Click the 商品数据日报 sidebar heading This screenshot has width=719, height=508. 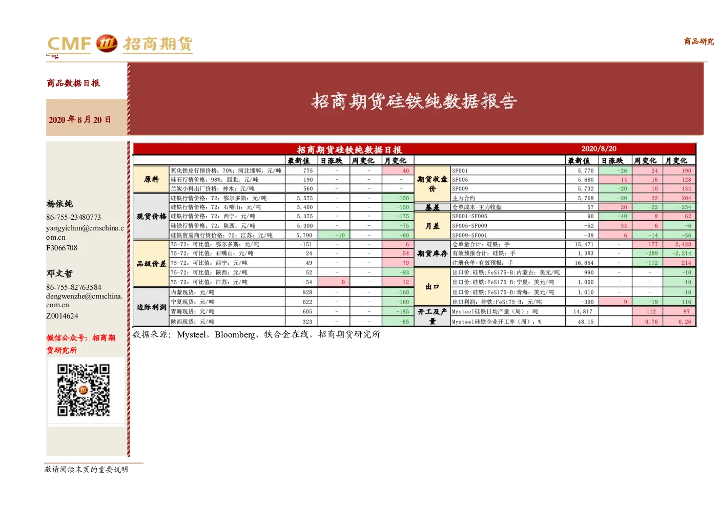(x=73, y=83)
